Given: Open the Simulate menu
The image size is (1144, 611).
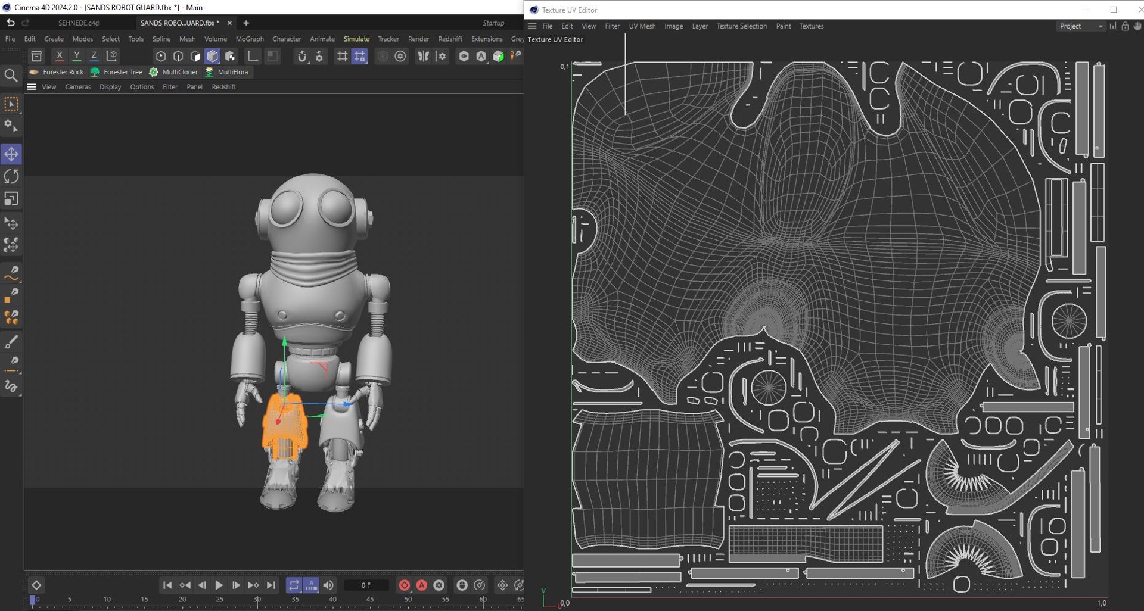Looking at the screenshot, I should (356, 39).
